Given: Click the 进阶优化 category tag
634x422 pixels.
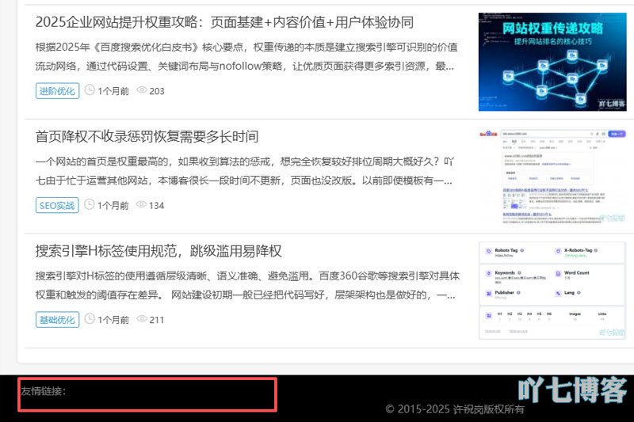Looking at the screenshot, I should point(57,91).
